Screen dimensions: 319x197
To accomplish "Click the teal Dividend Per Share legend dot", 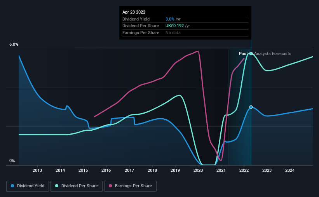I will click(57, 186).
